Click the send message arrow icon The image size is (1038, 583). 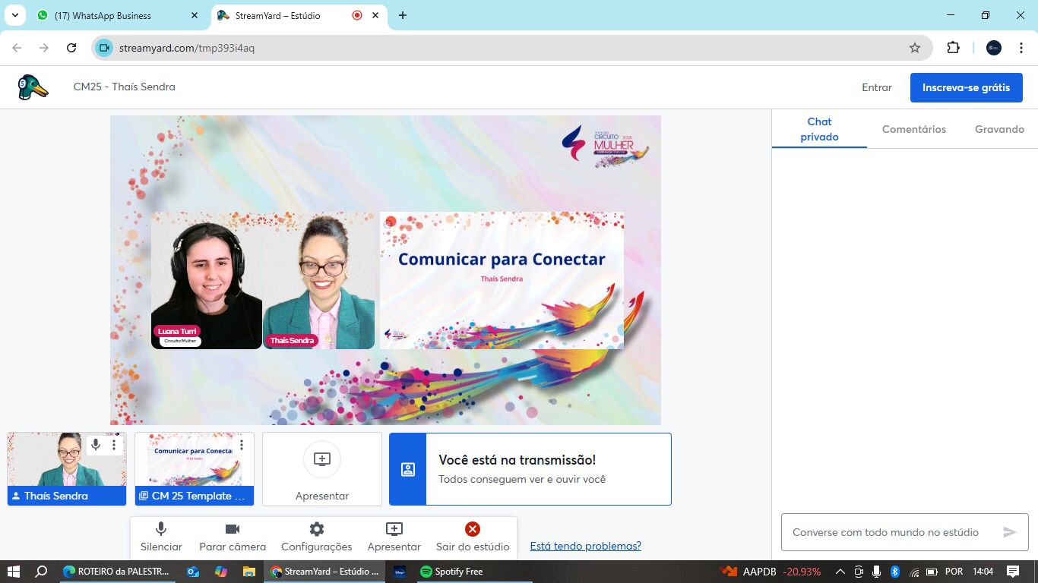pos(1009,532)
